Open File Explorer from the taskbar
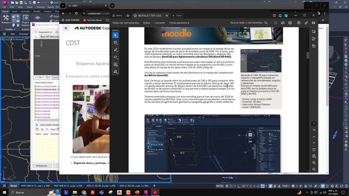The width and height of the screenshot is (349, 196). coord(75,192)
